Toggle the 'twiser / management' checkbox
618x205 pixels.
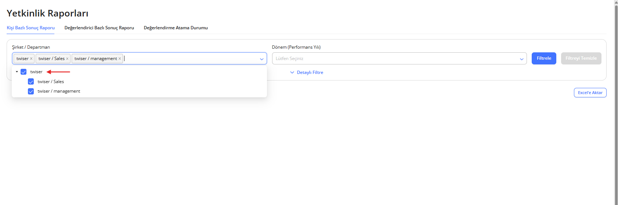point(31,91)
